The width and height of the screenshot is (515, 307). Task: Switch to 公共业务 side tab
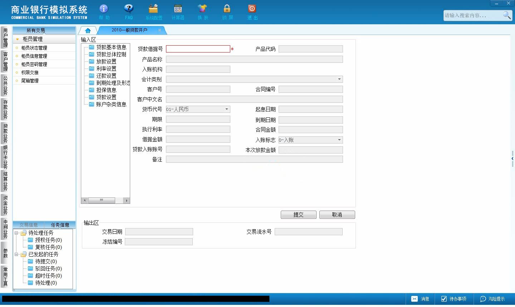pos(5,85)
